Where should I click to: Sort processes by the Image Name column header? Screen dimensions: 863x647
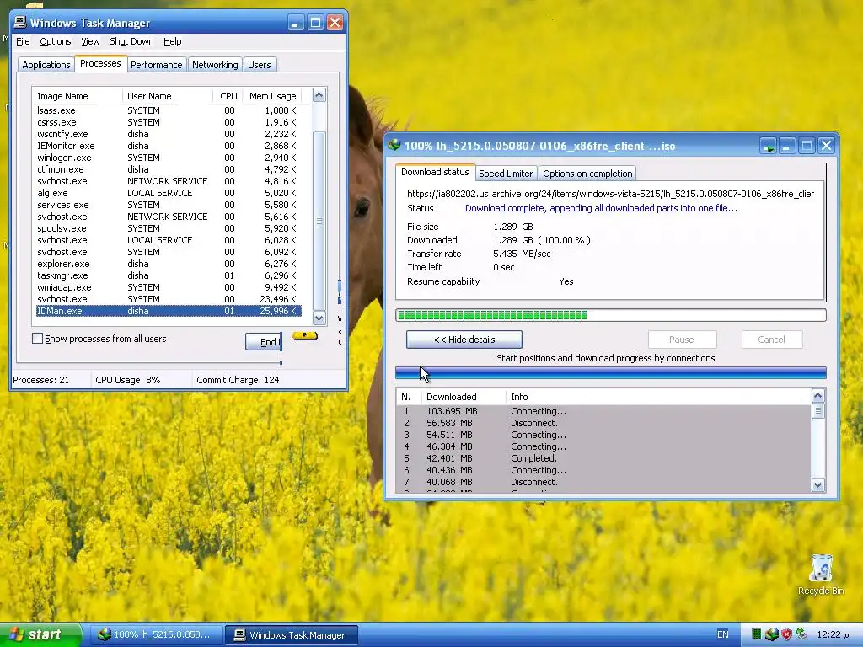click(77, 96)
